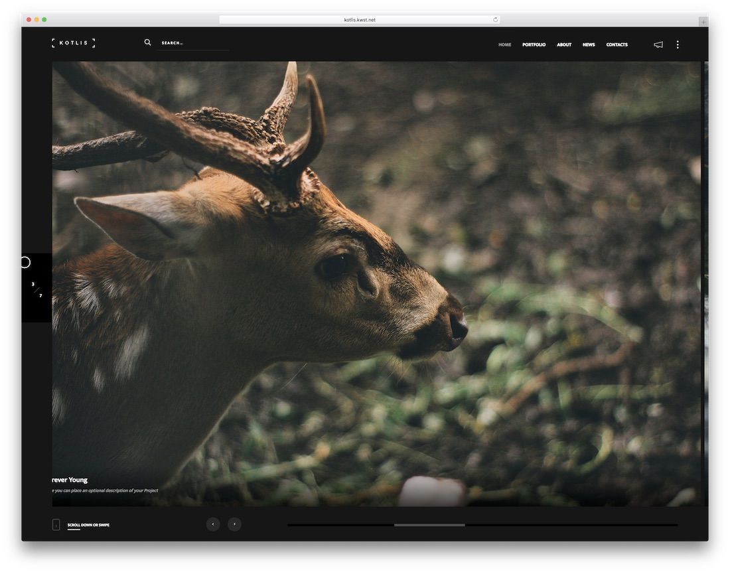This screenshot has width=730, height=572.
Task: Click the project description text
Action: [x=106, y=490]
